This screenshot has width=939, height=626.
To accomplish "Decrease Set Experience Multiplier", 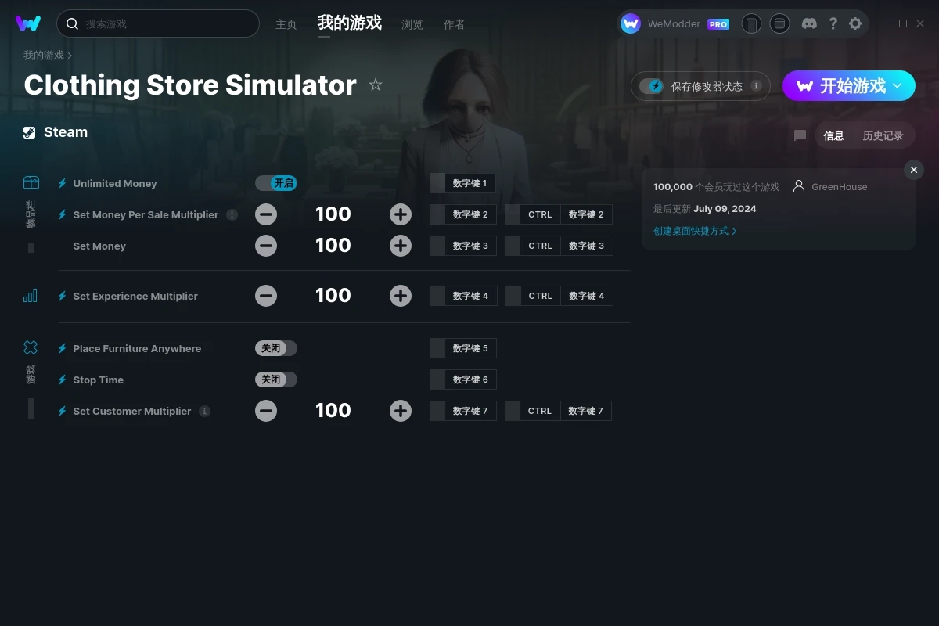I will (266, 296).
